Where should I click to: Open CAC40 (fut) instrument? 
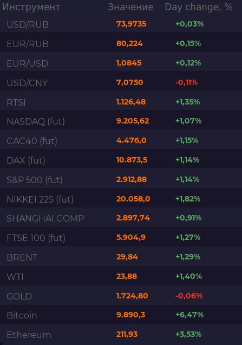32,141
